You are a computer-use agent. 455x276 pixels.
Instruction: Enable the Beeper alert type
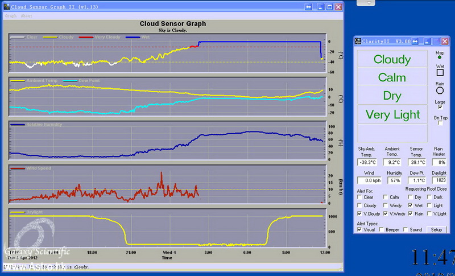click(x=382, y=230)
